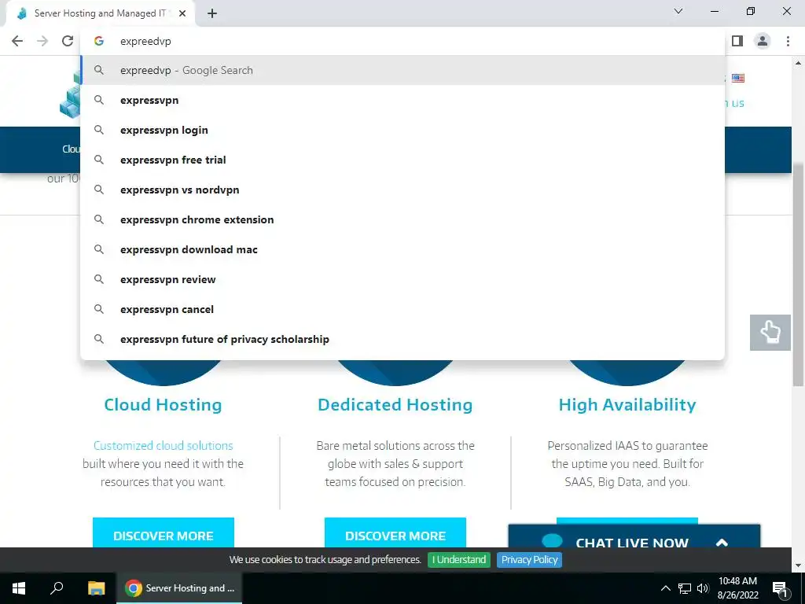Switch to Chrome taskbar window
The height and width of the screenshot is (604, 805).
pos(179,588)
